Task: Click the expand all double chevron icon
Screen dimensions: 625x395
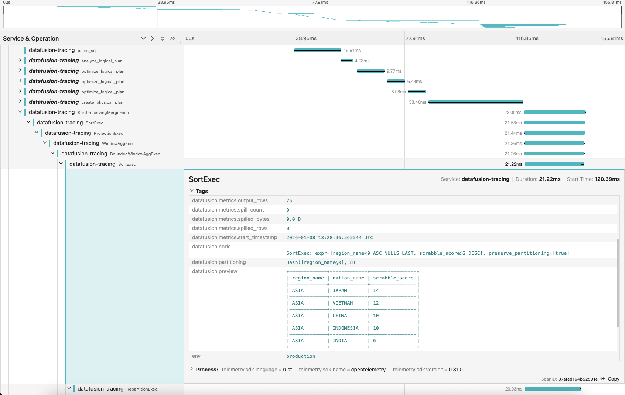Action: (163, 38)
